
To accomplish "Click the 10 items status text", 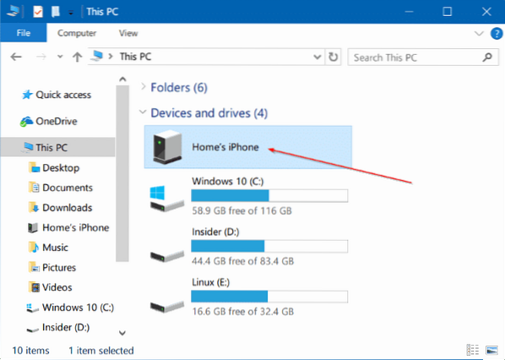I will tap(30, 351).
